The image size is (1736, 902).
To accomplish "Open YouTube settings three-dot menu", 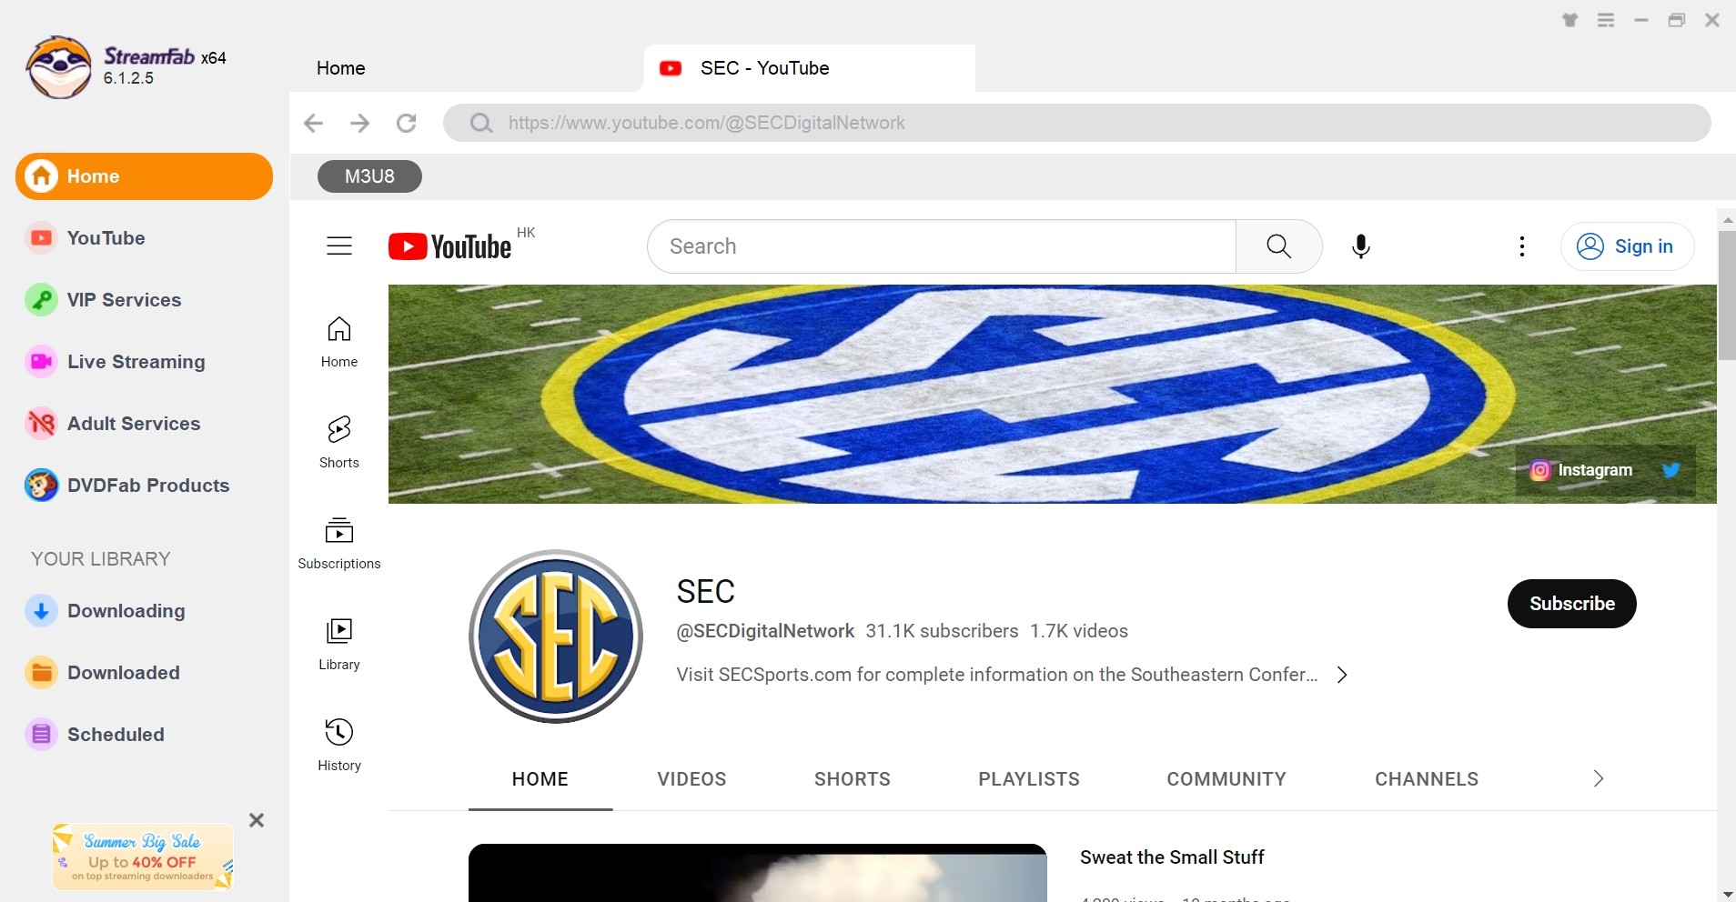I will 1522,246.
